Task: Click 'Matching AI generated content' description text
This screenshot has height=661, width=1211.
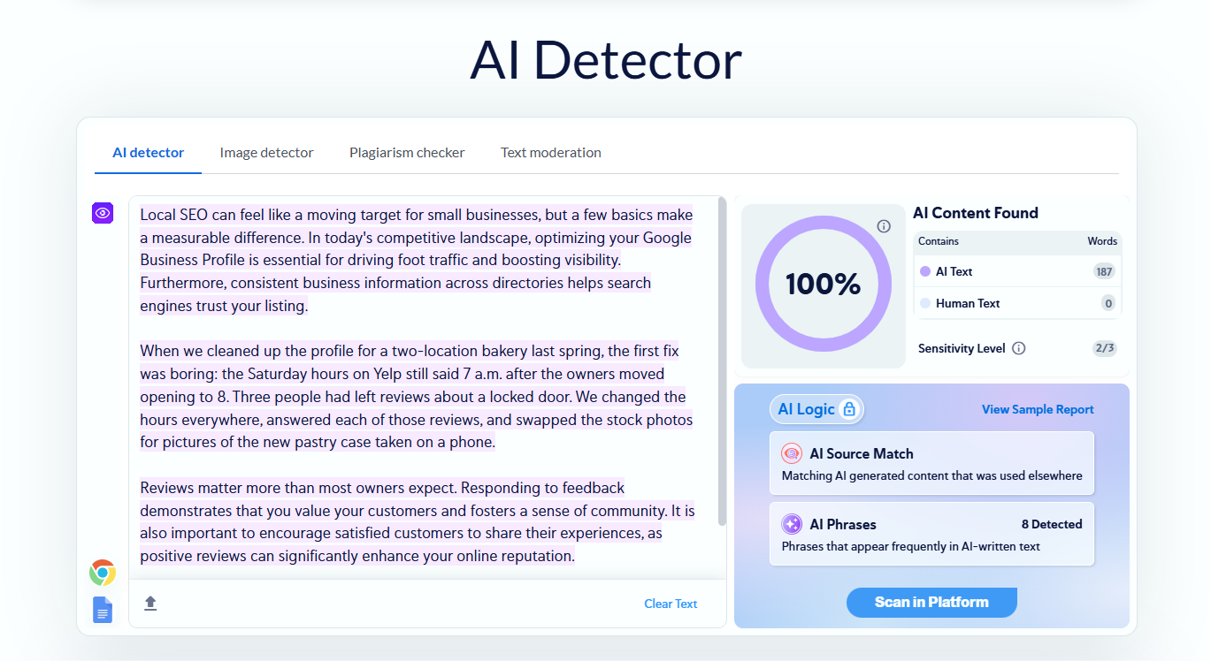Action: [932, 475]
